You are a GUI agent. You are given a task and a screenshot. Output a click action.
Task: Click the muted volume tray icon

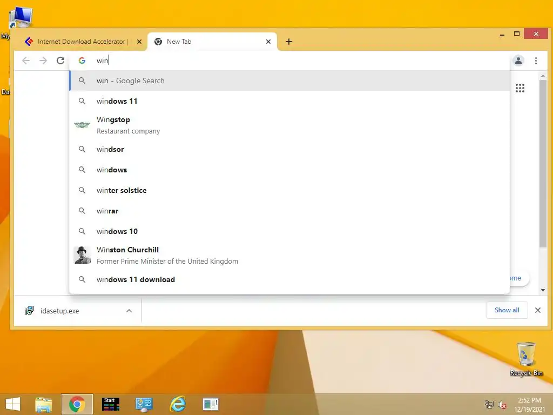pos(502,405)
